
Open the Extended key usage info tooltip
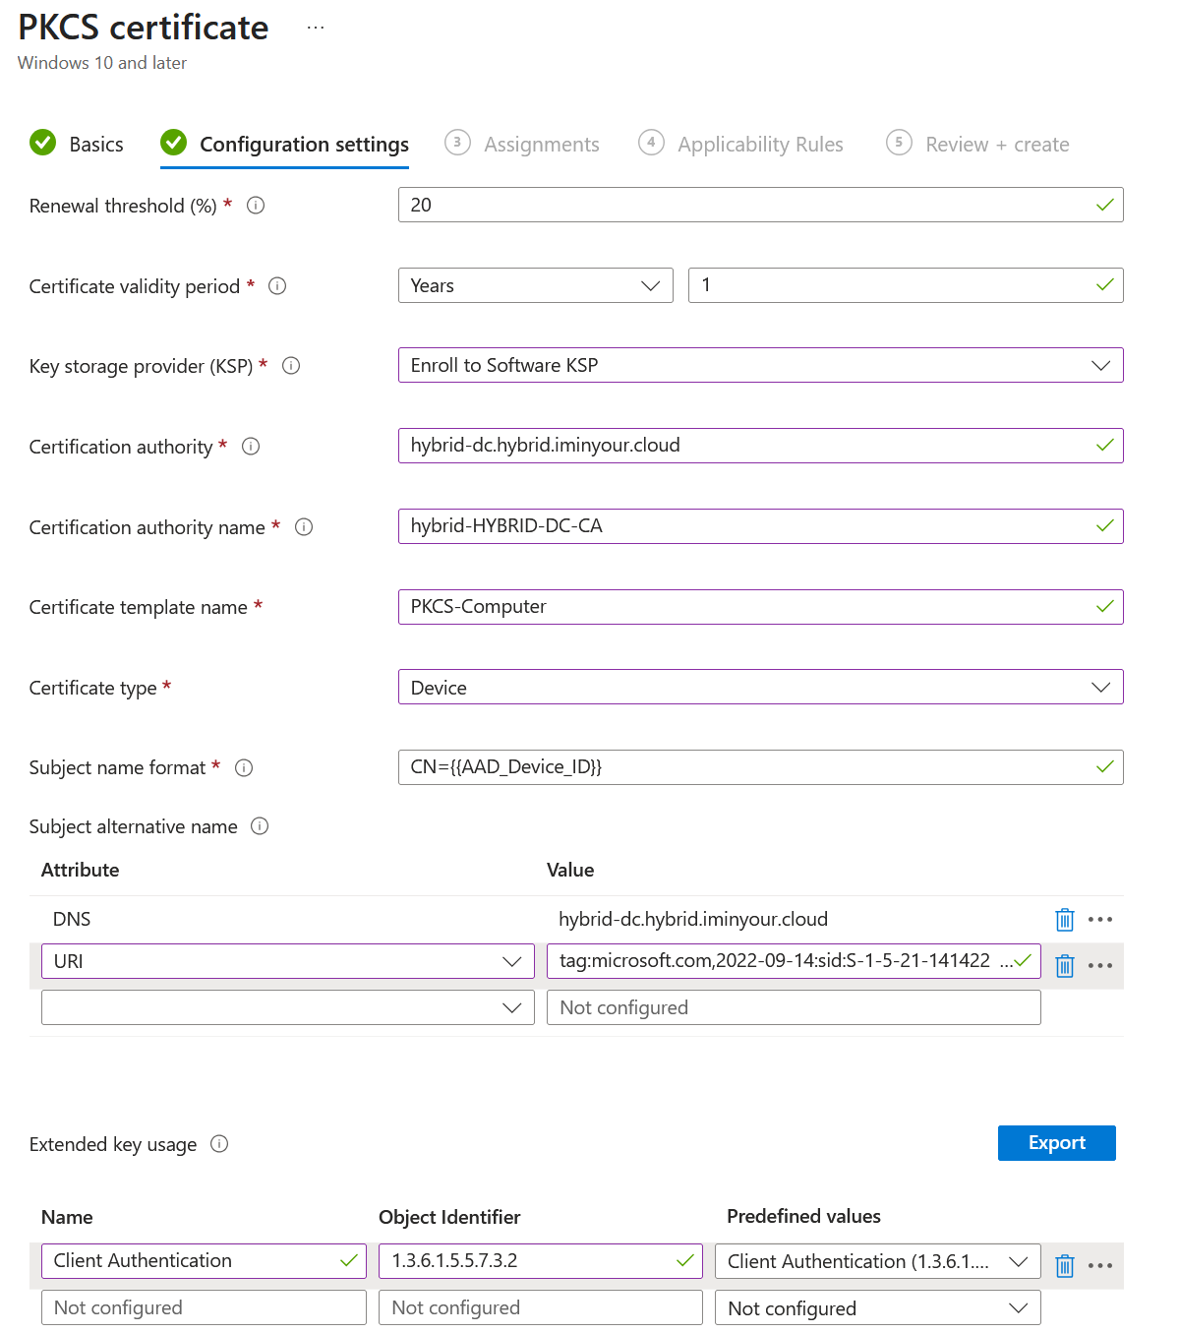[x=221, y=1144]
